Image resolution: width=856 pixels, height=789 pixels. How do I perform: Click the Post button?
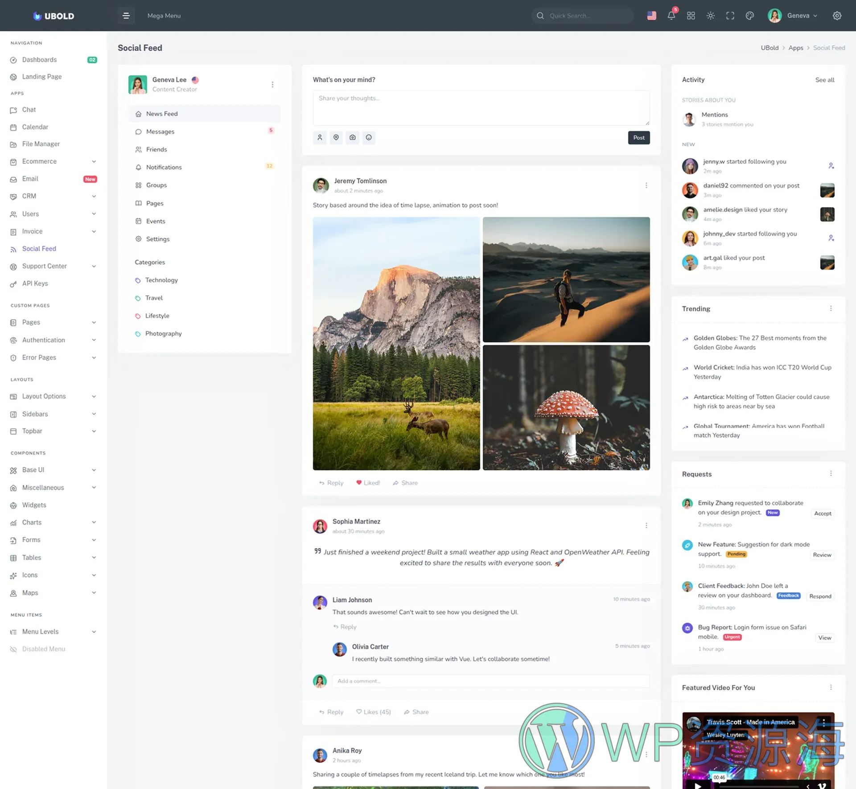638,137
